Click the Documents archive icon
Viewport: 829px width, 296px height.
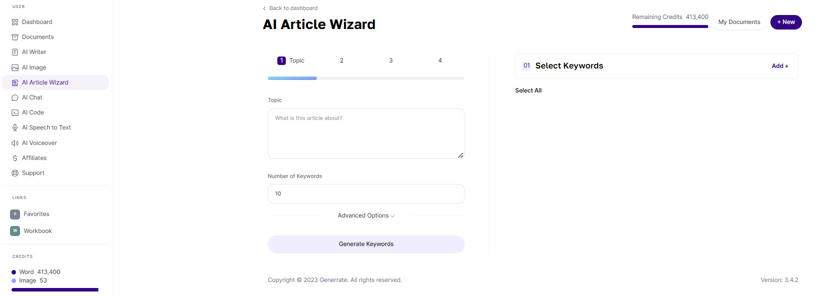pos(15,37)
